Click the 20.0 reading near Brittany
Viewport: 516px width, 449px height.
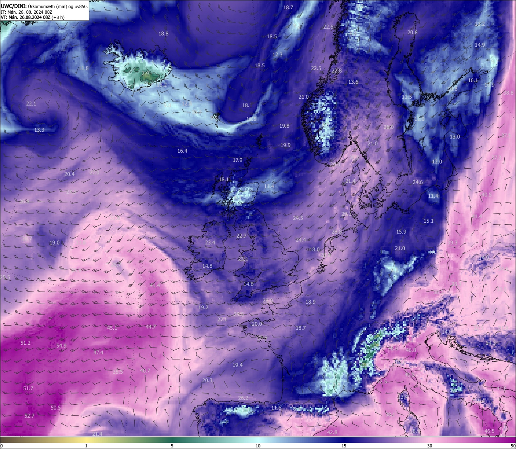click(x=257, y=324)
